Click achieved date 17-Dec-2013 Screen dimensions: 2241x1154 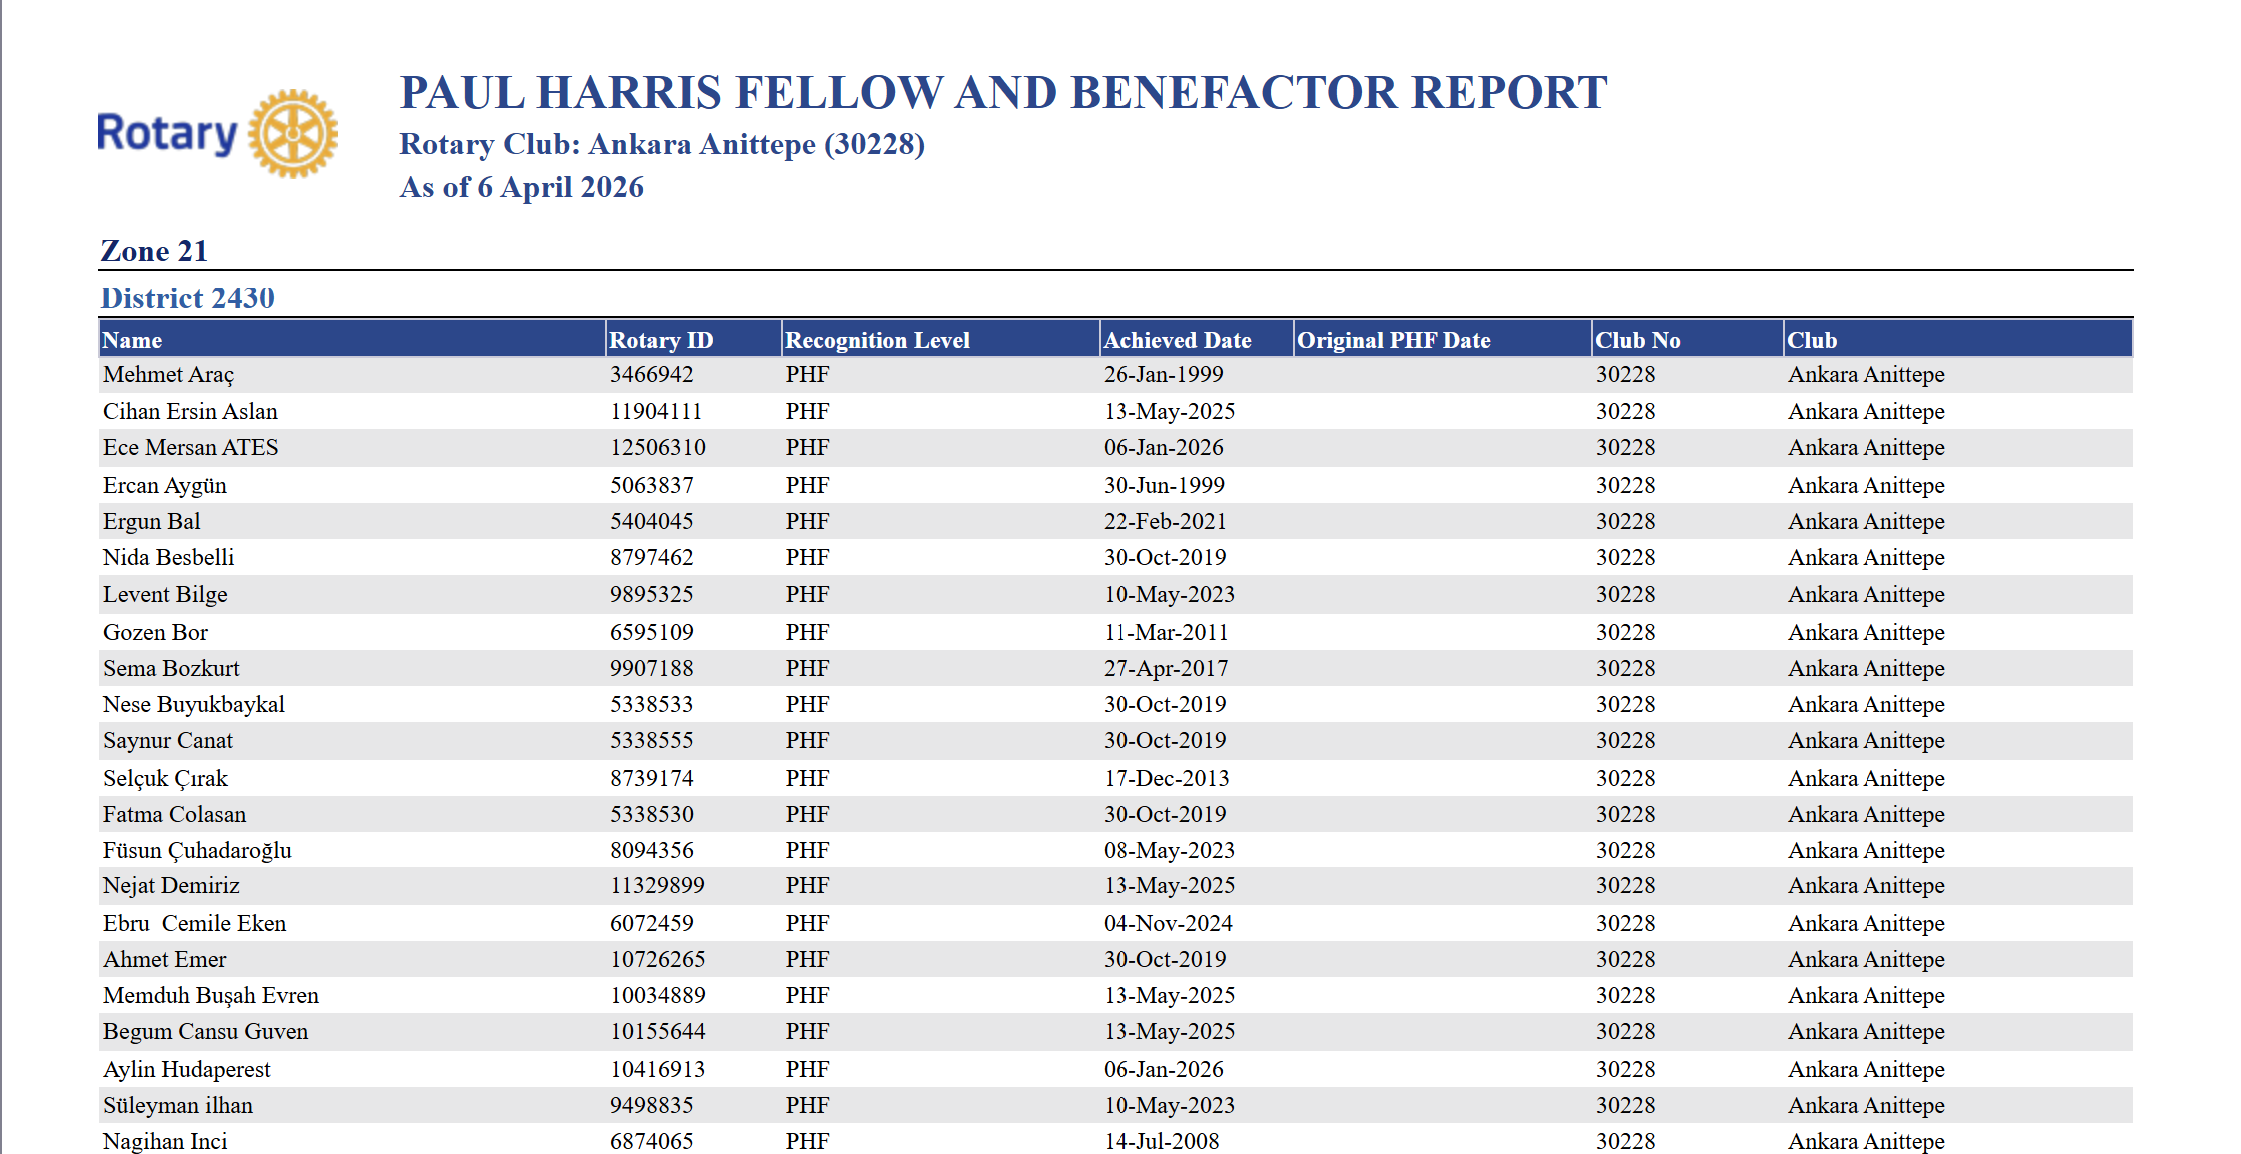[1166, 778]
